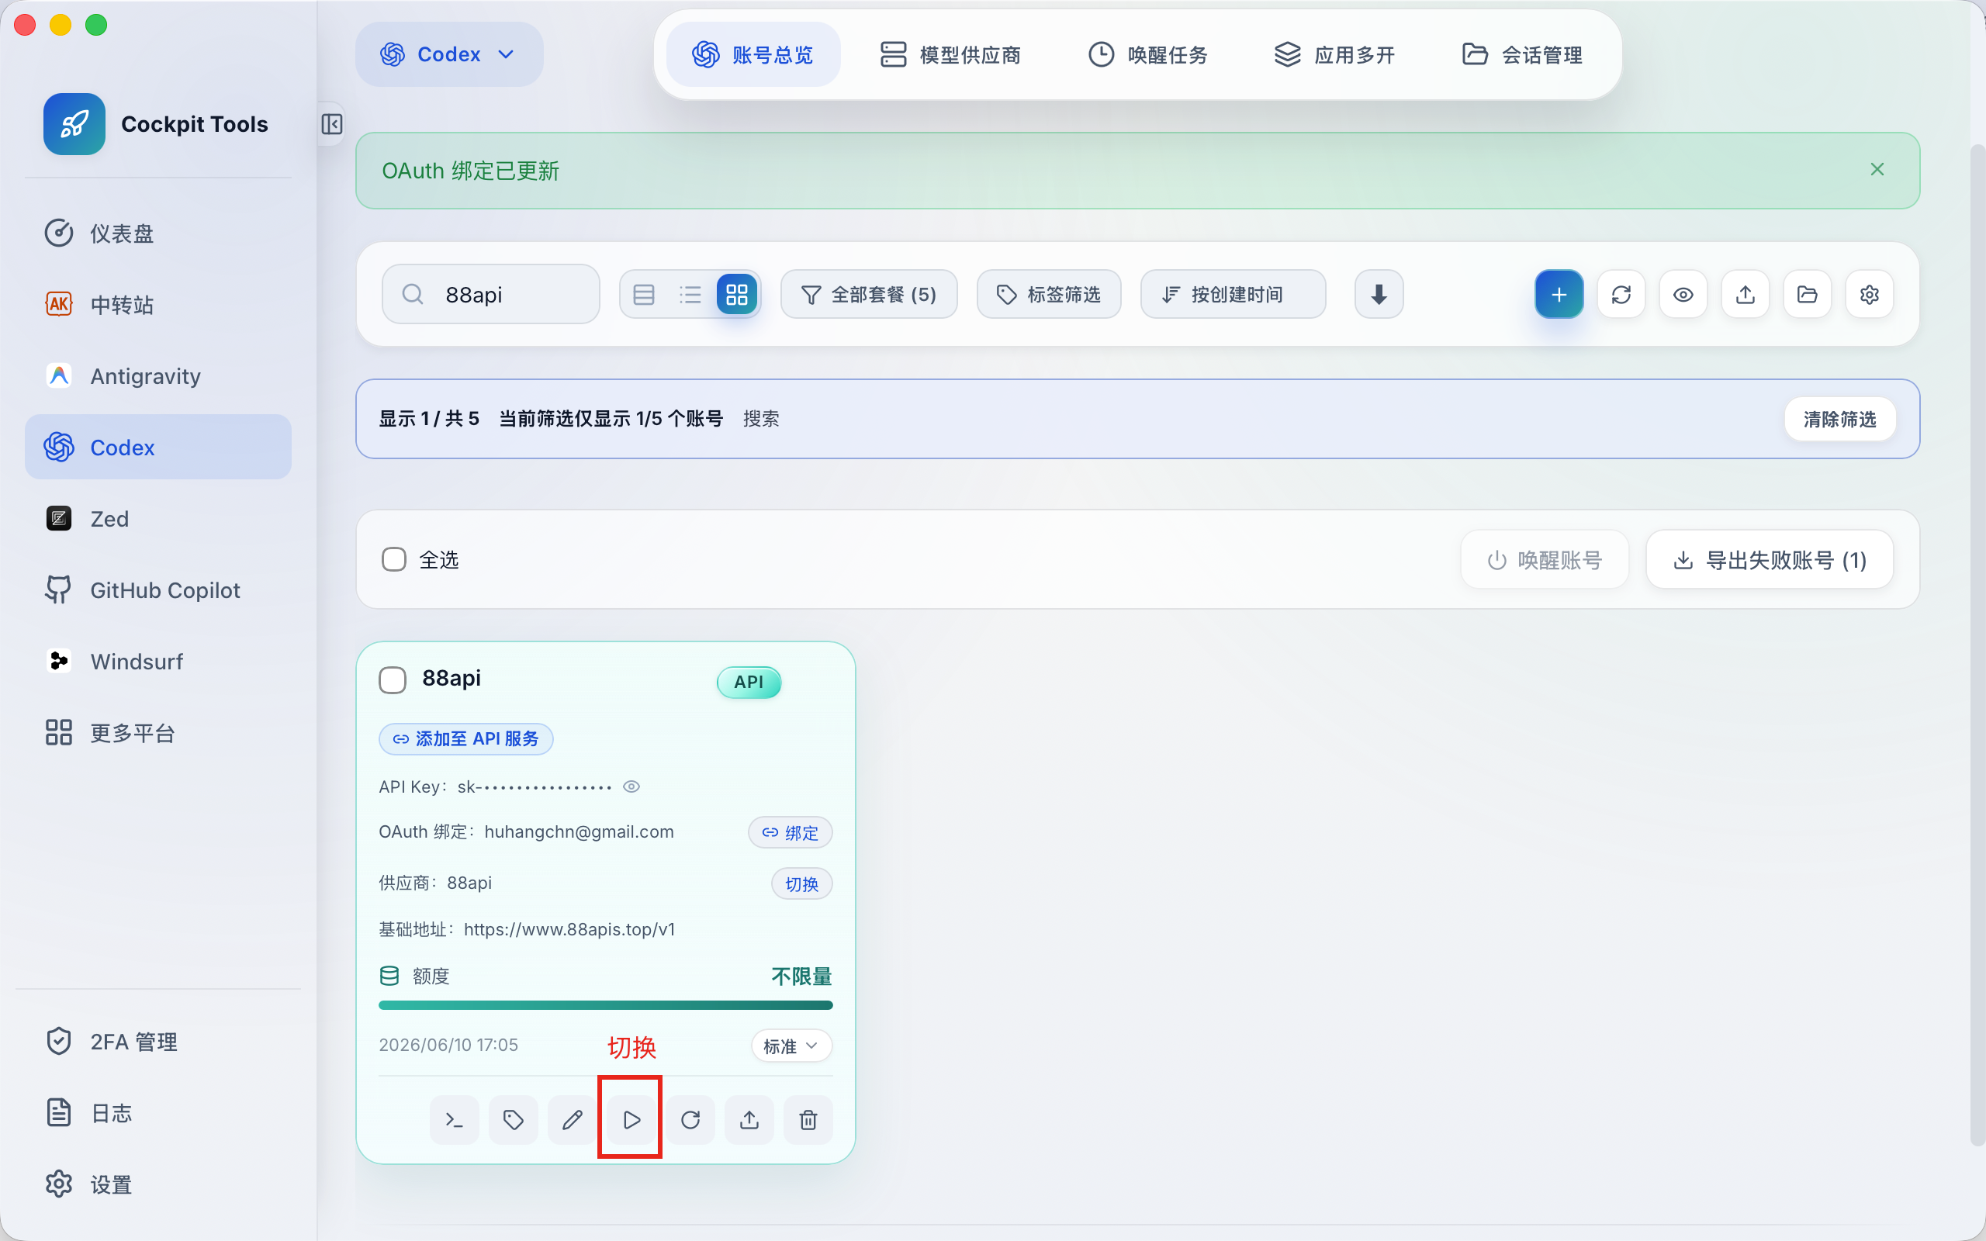
Task: Expand the Codex platform dropdown
Action: [x=449, y=54]
